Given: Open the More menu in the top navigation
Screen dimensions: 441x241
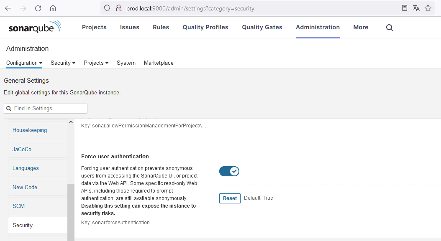Looking at the screenshot, I should [x=361, y=27].
